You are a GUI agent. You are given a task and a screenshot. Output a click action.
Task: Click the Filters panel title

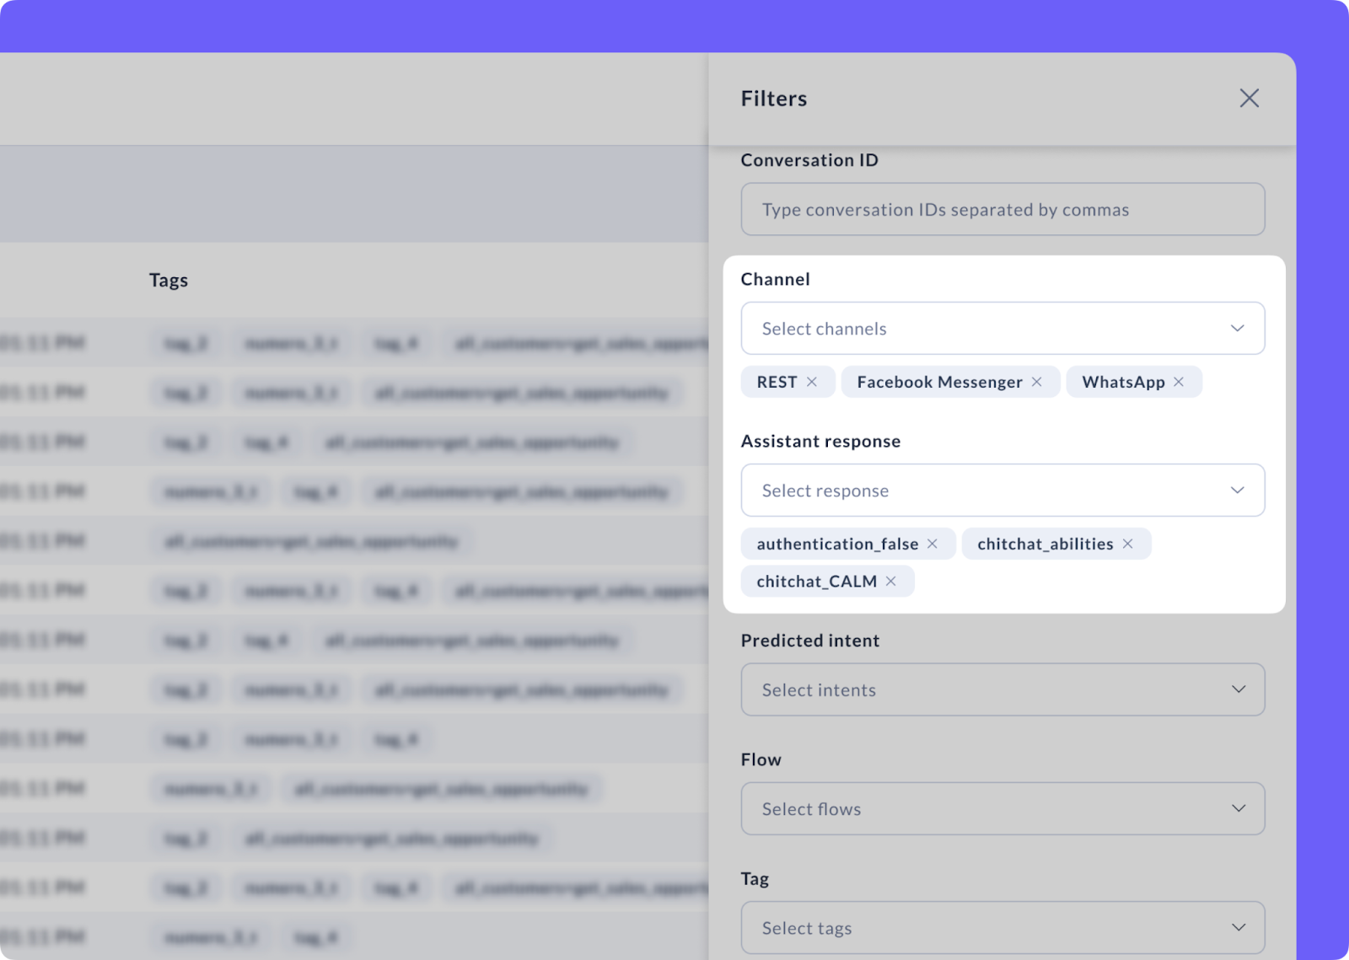click(x=773, y=98)
